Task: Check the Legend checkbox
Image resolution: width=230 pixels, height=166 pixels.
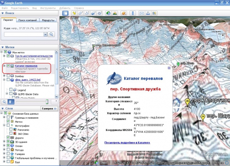Action: 11,90
